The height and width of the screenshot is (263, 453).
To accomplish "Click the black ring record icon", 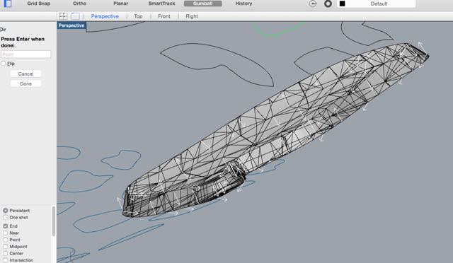I will tap(328, 4).
